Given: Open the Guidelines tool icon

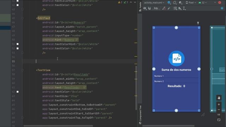Looking at the screenshot, I should tap(184, 8).
